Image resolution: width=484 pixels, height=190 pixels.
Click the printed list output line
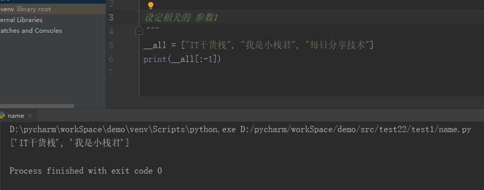[69, 143]
